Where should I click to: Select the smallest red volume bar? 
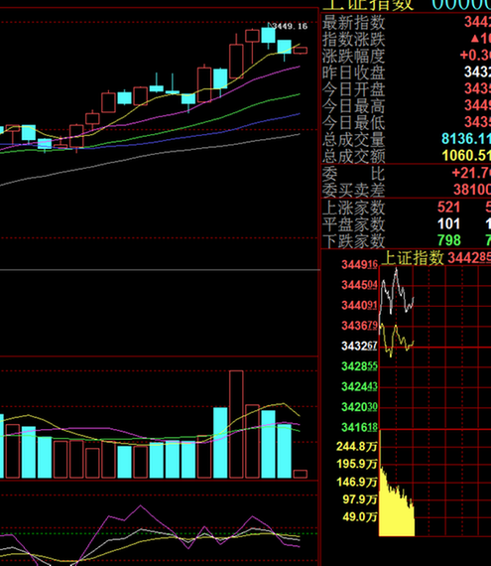pos(301,474)
